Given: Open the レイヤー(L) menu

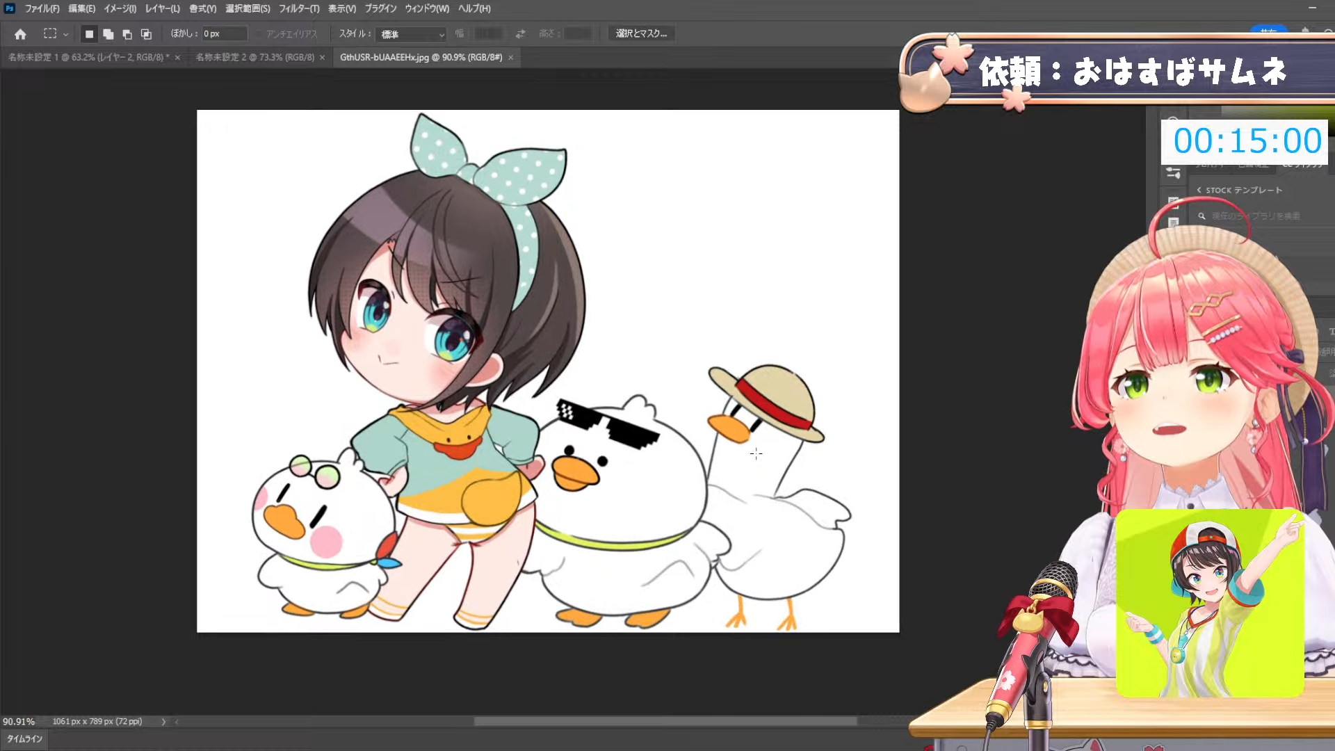Looking at the screenshot, I should coord(162,8).
